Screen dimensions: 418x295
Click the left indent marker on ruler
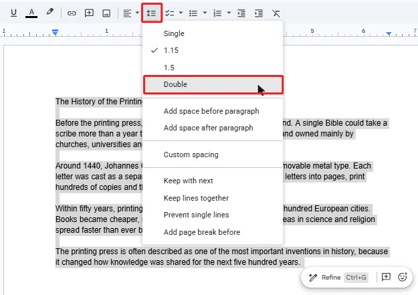click(56, 32)
